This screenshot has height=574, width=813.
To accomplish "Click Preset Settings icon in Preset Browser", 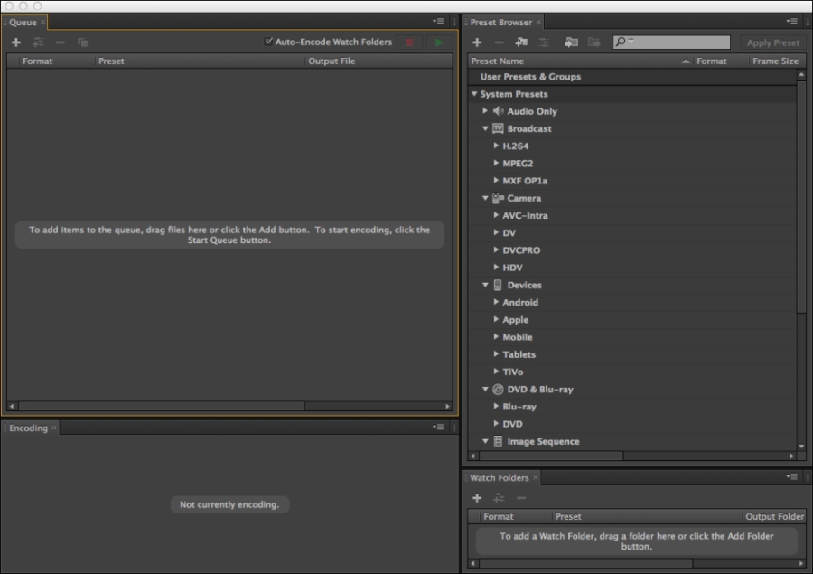I will (544, 42).
